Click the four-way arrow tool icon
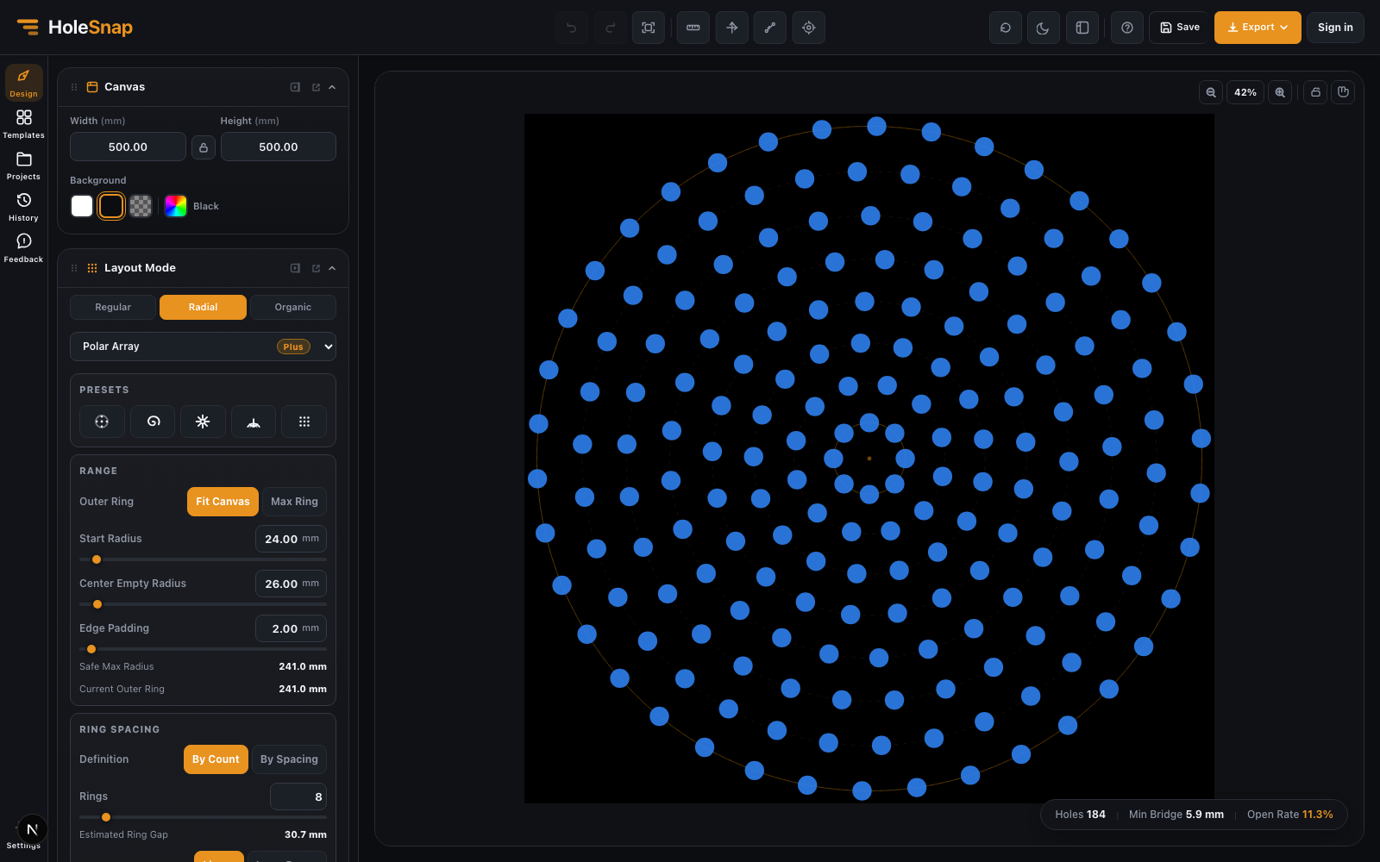Screen dimensions: 1380x862 [731, 28]
